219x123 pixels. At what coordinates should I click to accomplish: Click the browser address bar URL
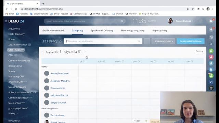43,9
